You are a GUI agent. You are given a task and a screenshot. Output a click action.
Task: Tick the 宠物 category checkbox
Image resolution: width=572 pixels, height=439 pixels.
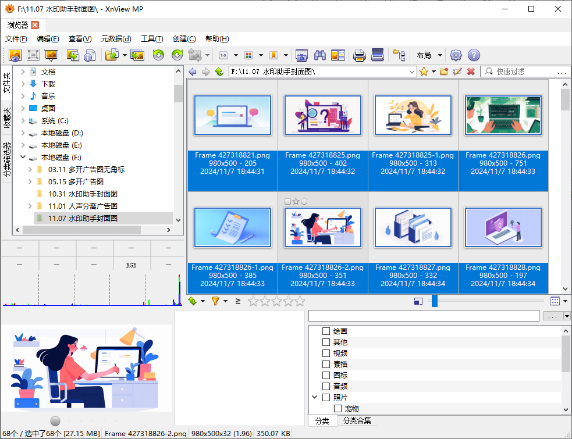point(337,409)
